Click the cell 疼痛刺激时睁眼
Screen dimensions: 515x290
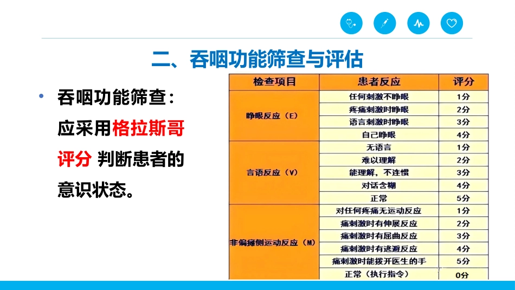[x=379, y=109]
